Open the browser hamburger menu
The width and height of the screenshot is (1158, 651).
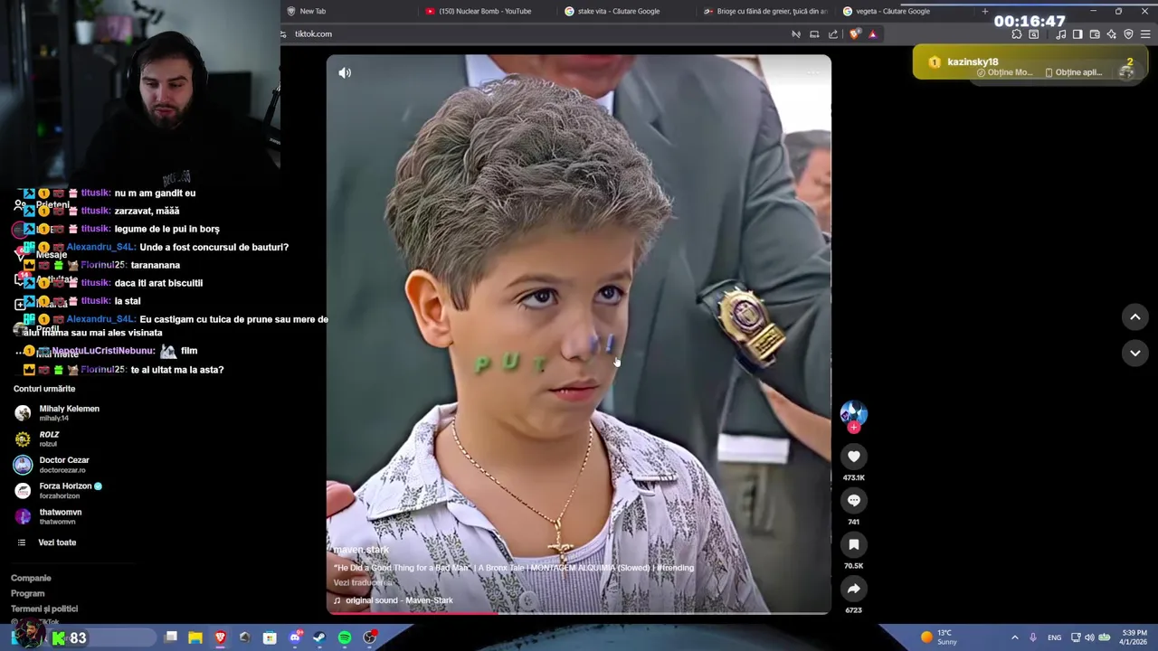point(1145,34)
